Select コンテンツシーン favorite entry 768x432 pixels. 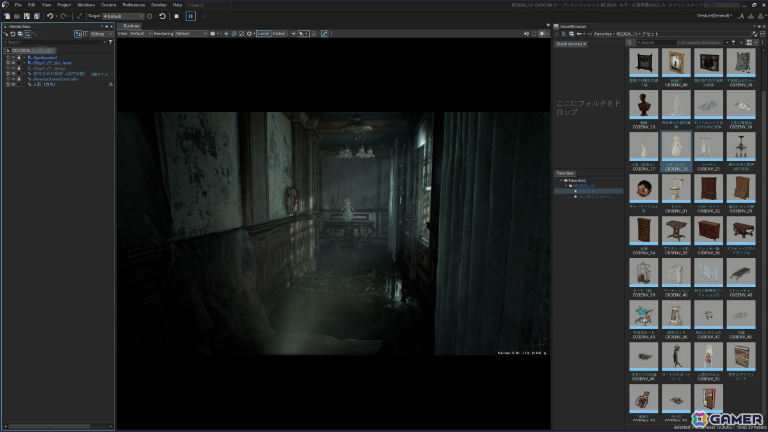point(595,196)
